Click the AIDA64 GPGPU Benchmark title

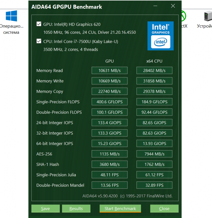pyautogui.click(x=67, y=7)
